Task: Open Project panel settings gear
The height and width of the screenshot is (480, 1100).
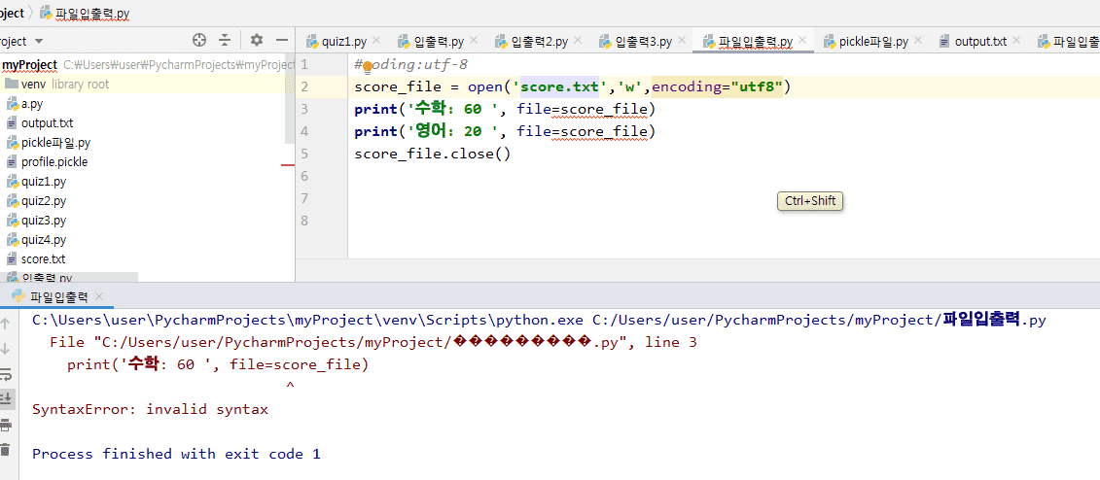Action: coord(257,40)
